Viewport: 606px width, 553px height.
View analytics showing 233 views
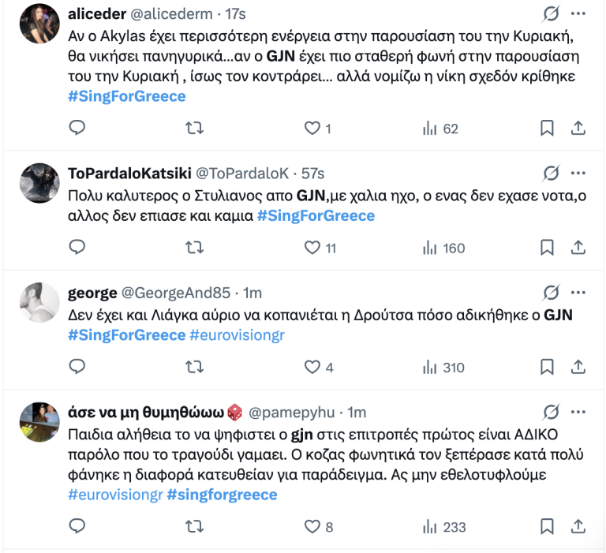click(430, 527)
